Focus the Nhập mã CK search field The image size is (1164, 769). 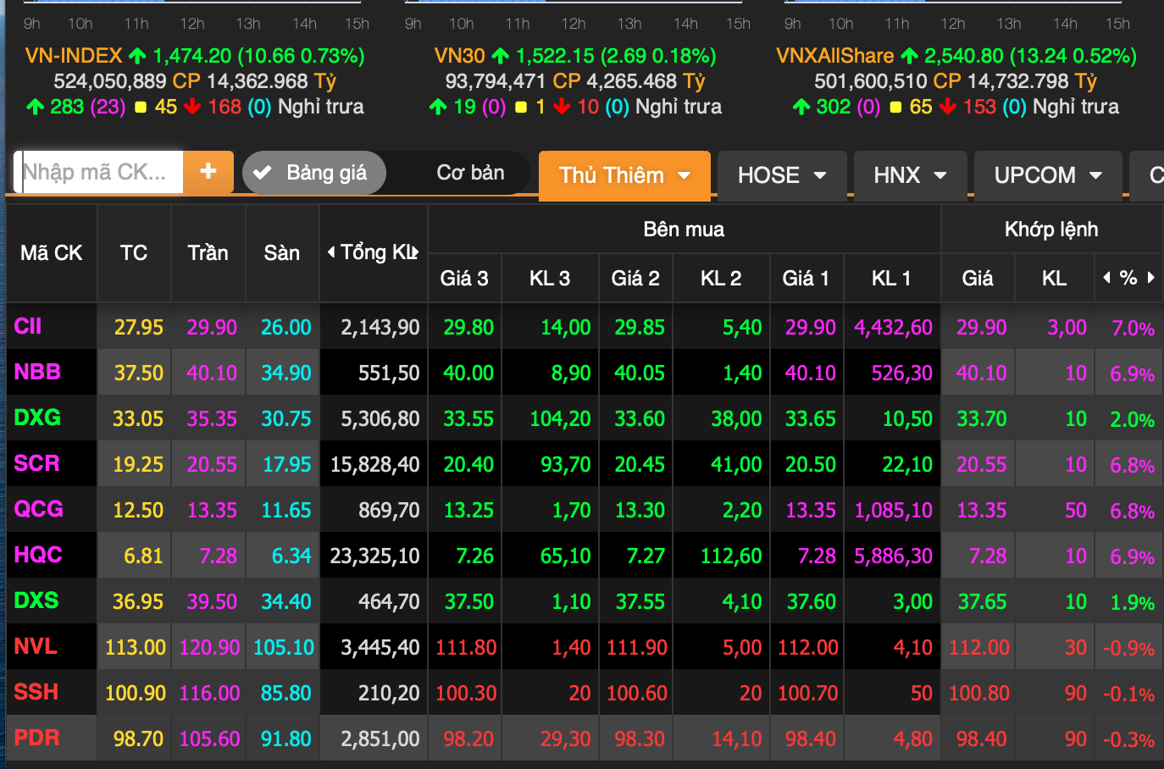(100, 172)
